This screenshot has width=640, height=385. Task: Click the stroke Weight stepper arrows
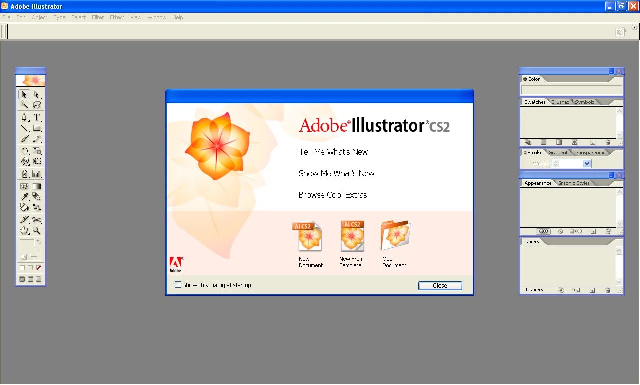555,164
